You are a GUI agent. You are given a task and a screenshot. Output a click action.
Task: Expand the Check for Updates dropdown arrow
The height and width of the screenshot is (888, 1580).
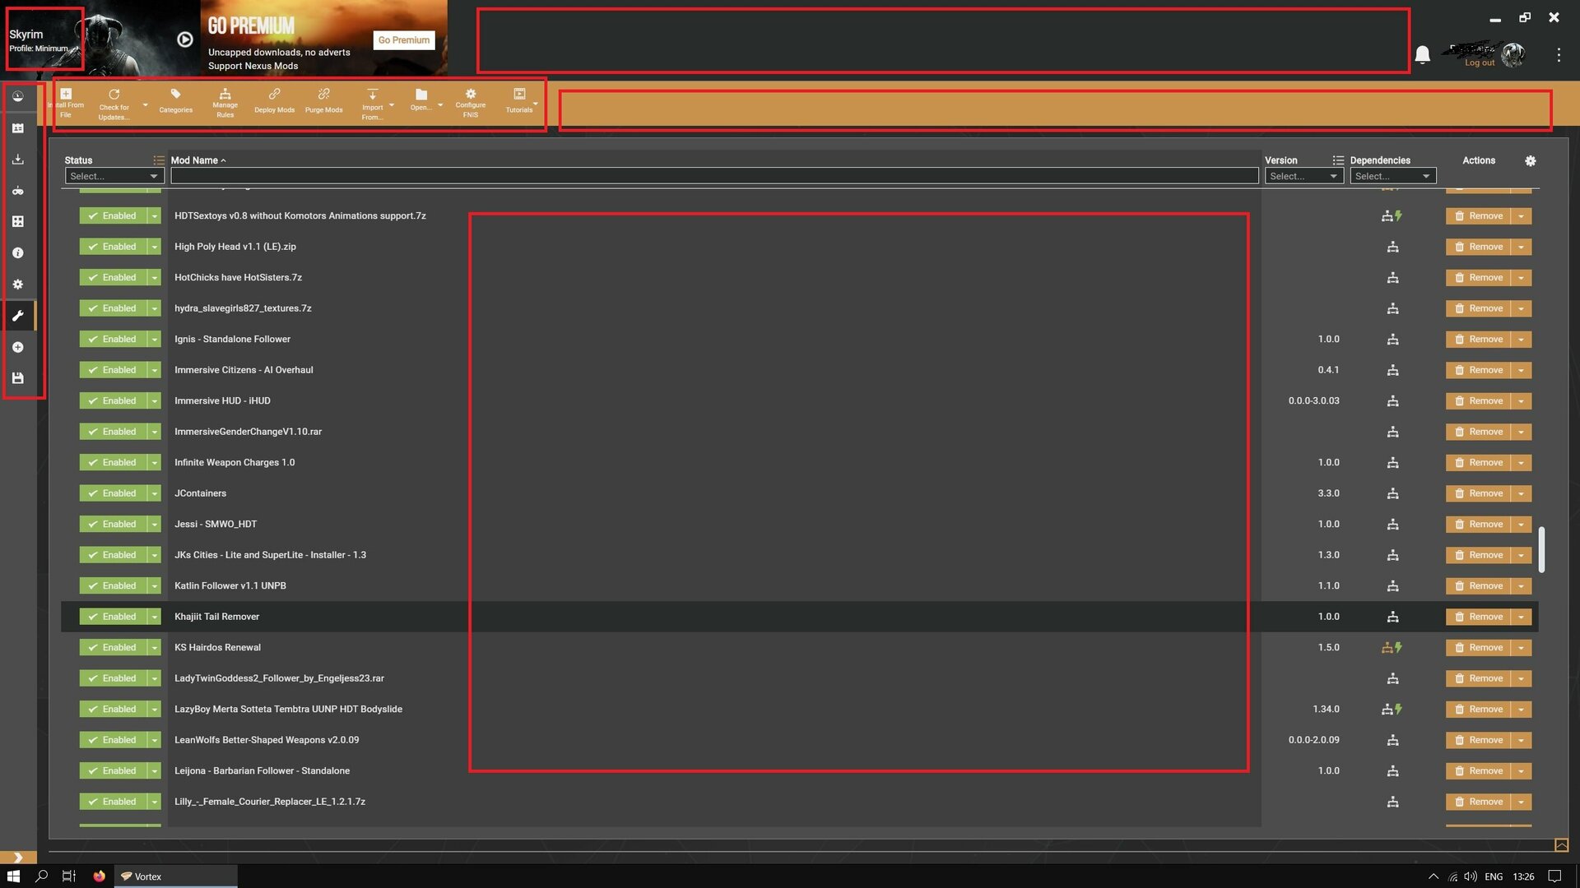pos(146,105)
